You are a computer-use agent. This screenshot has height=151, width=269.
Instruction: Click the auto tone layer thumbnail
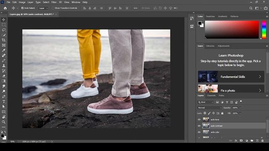(x=206, y=120)
